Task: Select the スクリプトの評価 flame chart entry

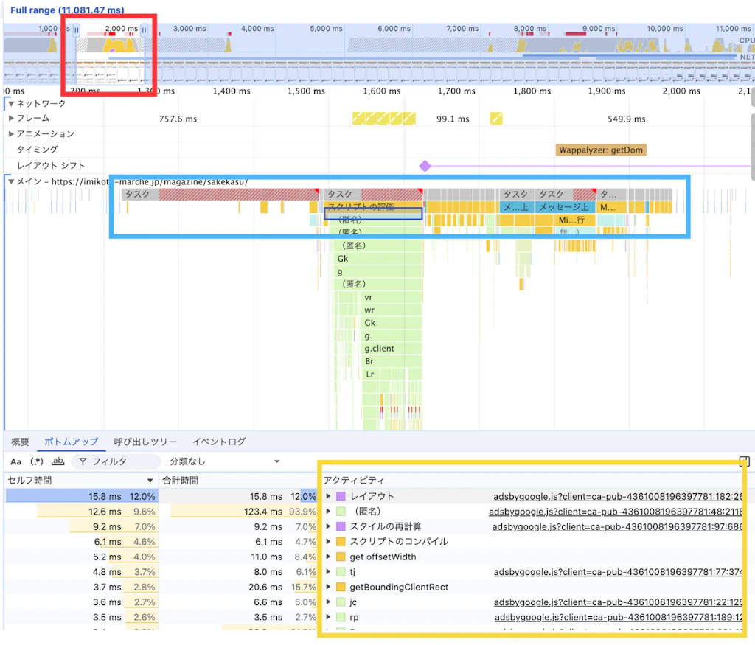Action: [374, 207]
